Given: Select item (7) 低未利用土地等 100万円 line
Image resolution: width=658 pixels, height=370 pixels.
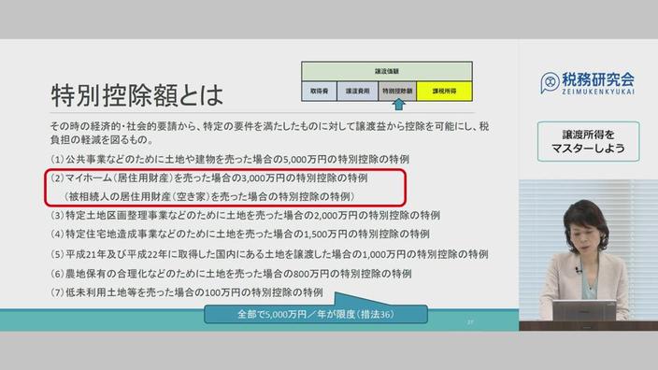Looking at the screenshot, I should click(187, 292).
